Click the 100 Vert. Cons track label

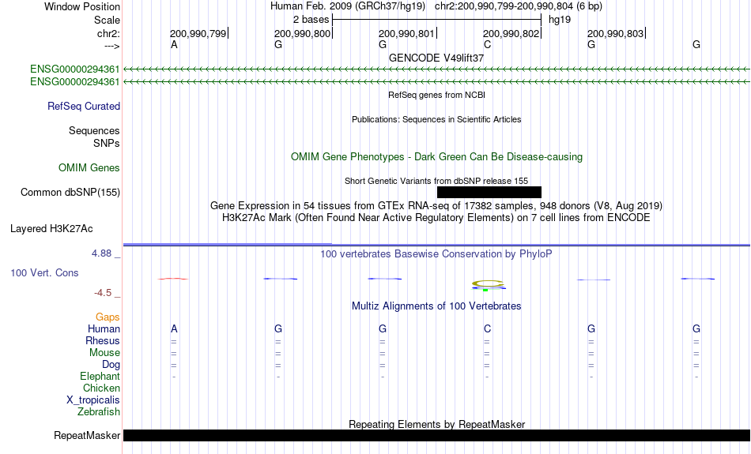click(x=44, y=272)
